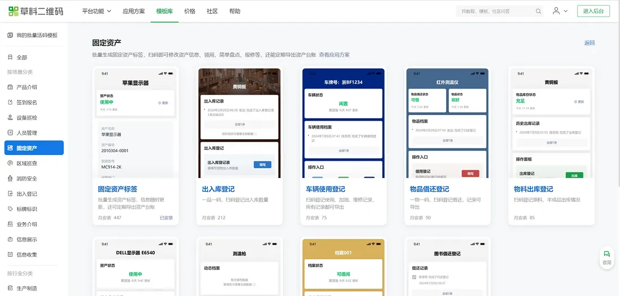Click the 出入登记 sidebar icon
The width and height of the screenshot is (620, 296).
coord(10,194)
